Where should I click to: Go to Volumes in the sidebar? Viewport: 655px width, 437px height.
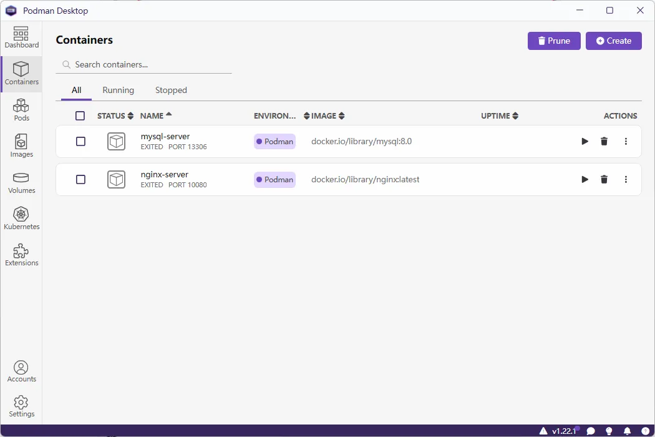tap(22, 182)
